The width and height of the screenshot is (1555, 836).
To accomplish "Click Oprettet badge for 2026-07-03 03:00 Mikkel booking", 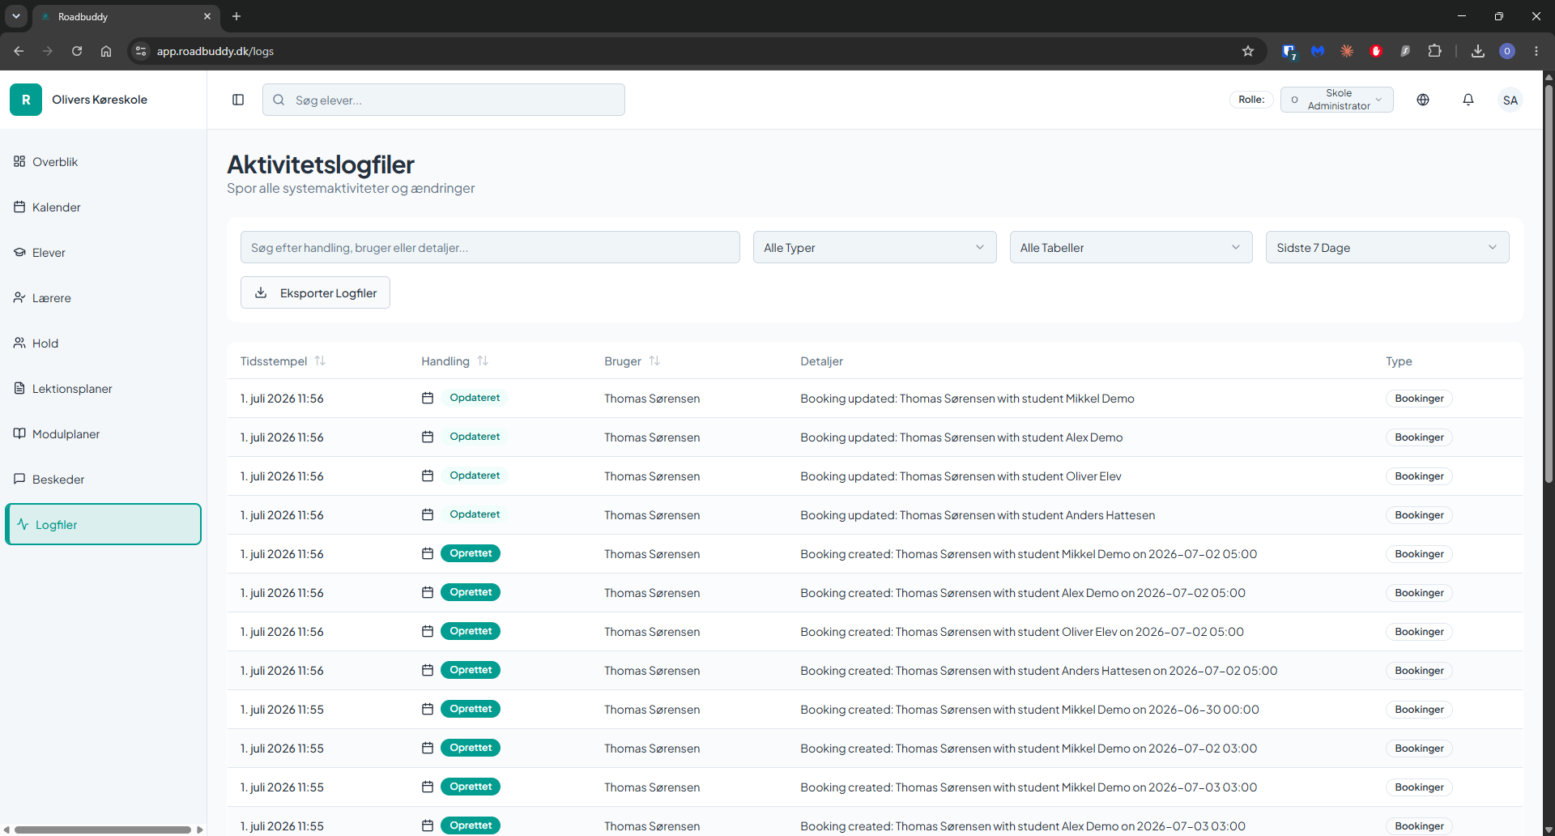I will (x=471, y=787).
